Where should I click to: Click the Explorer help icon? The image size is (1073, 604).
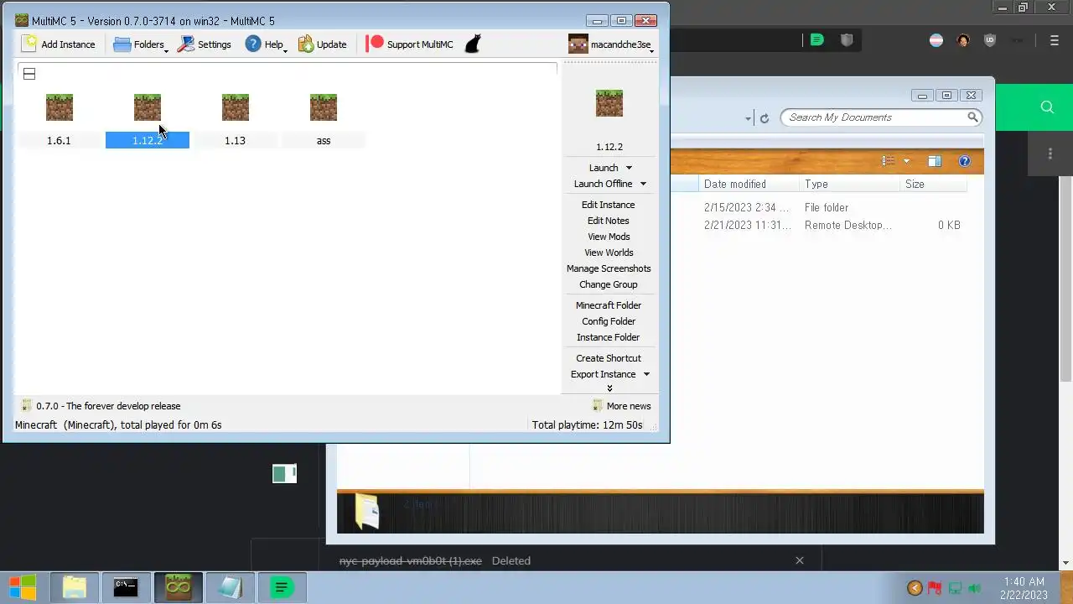[x=965, y=161]
